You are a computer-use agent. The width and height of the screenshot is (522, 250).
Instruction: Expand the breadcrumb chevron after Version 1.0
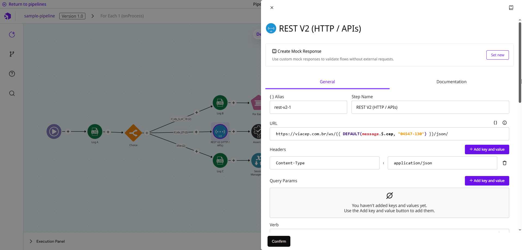click(x=93, y=16)
